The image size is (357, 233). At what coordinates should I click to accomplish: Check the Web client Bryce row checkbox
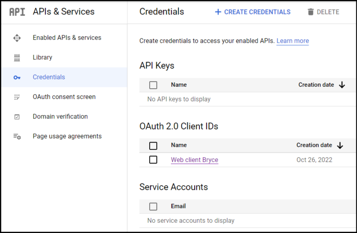[x=153, y=160]
